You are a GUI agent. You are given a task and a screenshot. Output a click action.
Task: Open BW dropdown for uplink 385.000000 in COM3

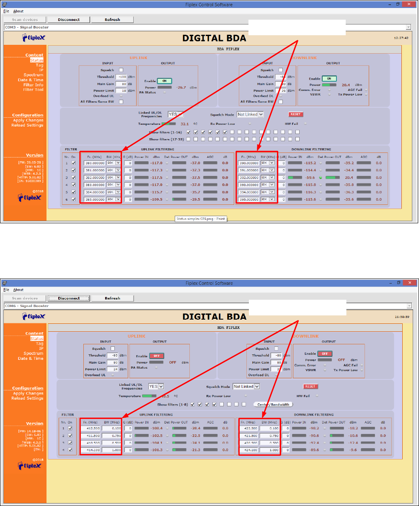pyautogui.click(x=114, y=199)
